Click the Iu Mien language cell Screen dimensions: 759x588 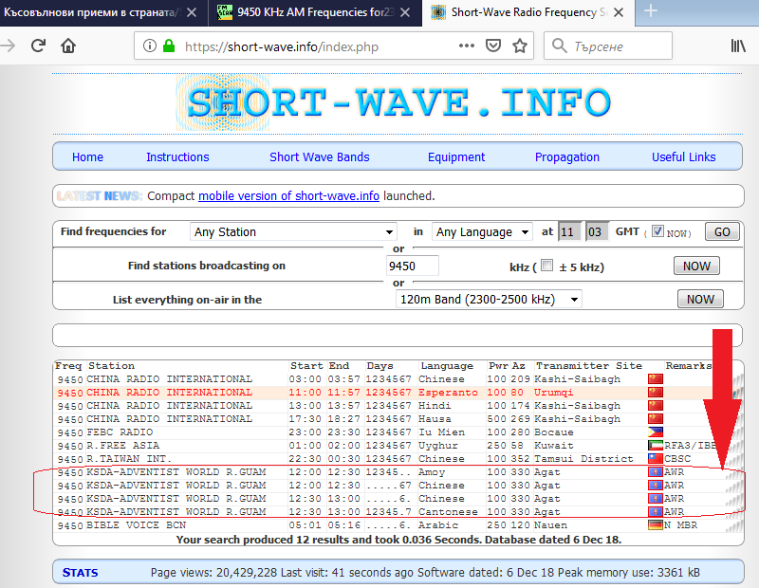(x=441, y=432)
